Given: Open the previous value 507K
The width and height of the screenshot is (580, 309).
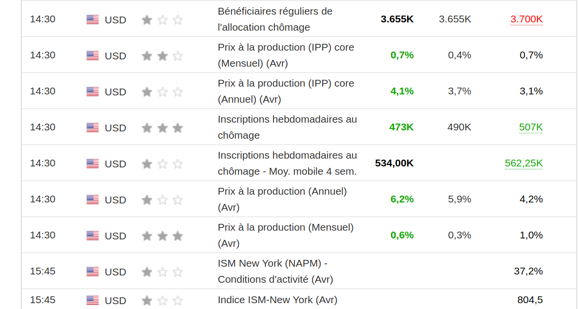Looking at the screenshot, I should (531, 127).
